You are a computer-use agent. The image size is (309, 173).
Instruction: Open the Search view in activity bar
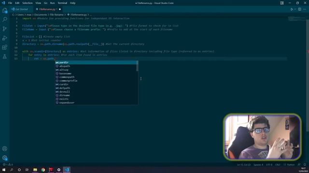pyautogui.click(x=5, y=19)
